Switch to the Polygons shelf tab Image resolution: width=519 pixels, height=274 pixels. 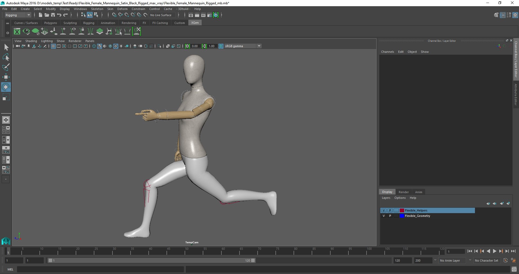(x=51, y=23)
